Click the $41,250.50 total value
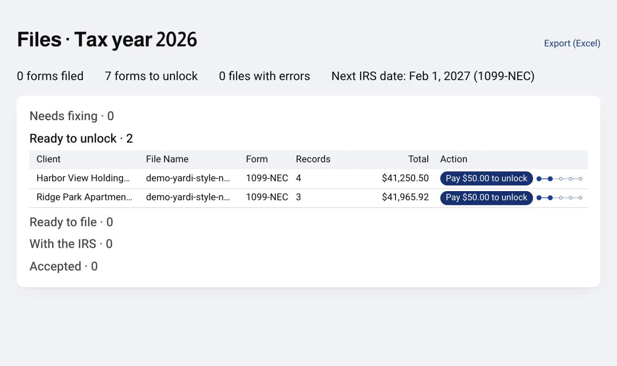The image size is (617, 366). click(x=405, y=178)
